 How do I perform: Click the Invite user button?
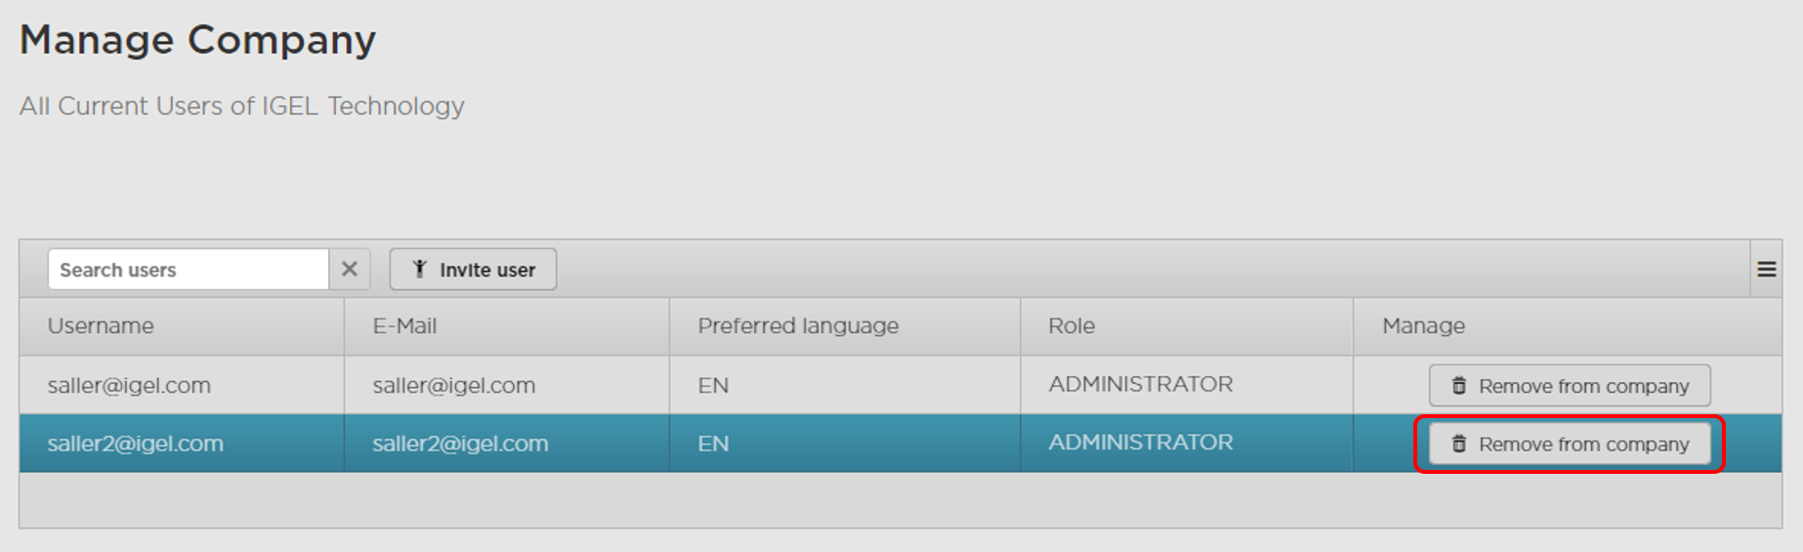(473, 270)
